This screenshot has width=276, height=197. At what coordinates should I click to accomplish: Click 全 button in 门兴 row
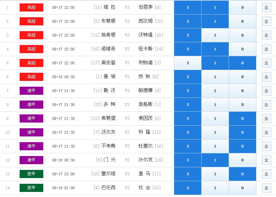266,160
